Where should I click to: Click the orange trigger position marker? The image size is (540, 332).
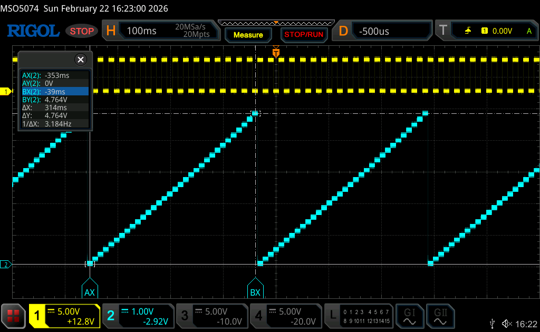[x=275, y=53]
